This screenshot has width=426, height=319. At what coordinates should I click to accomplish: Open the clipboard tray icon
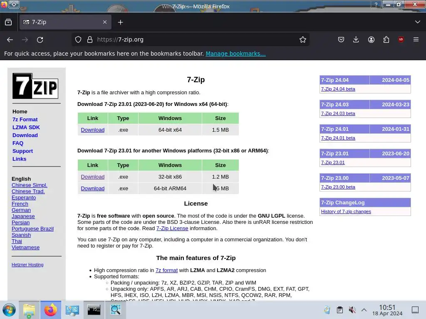pyautogui.click(x=339, y=310)
